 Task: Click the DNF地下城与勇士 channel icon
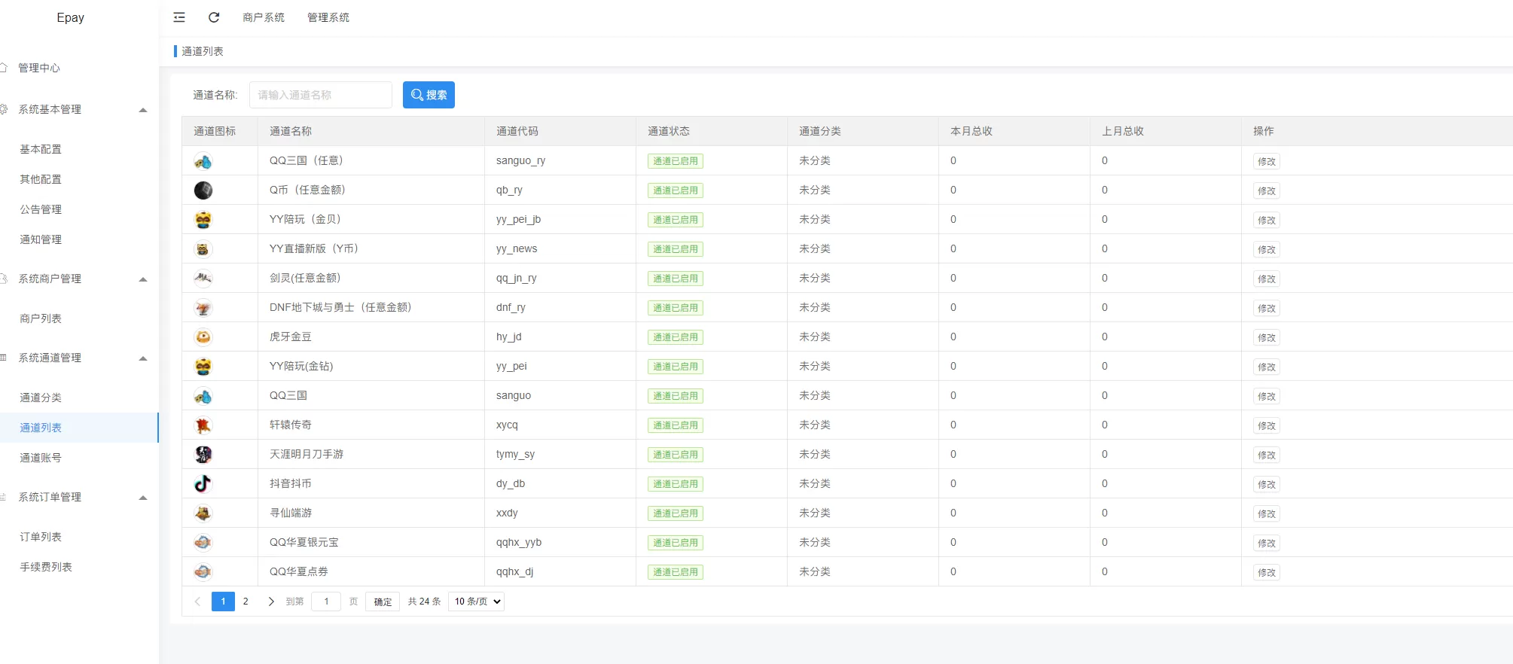(203, 308)
